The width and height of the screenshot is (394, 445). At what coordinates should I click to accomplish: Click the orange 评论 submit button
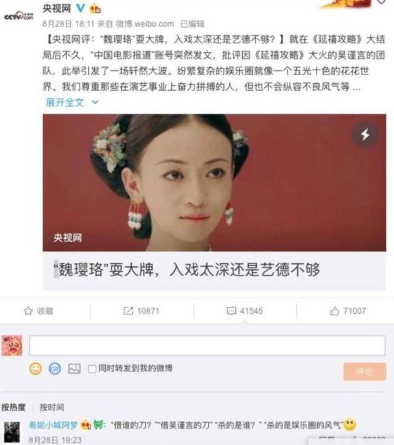pyautogui.click(x=364, y=372)
